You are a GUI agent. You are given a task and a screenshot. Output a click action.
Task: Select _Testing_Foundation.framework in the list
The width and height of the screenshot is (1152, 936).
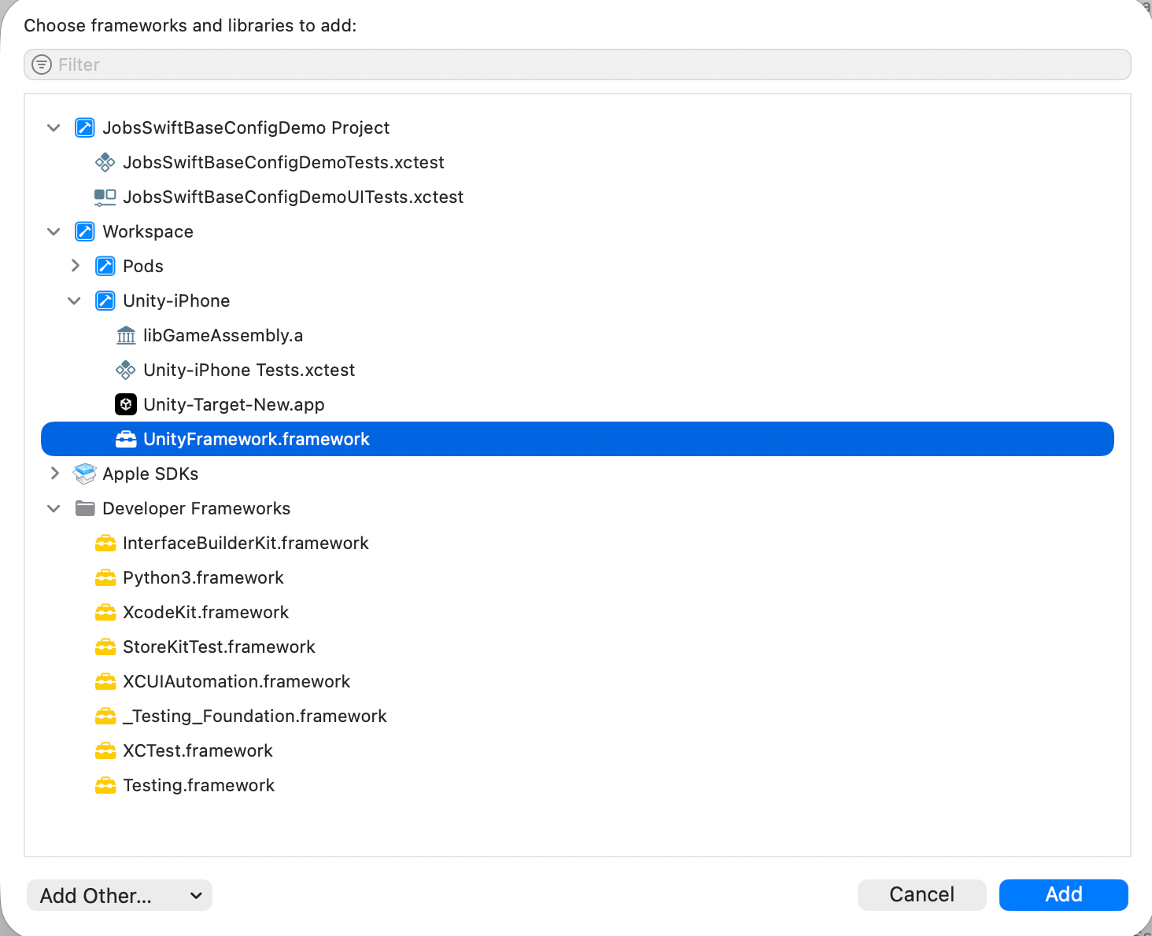tap(578, 716)
